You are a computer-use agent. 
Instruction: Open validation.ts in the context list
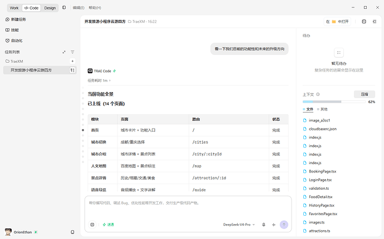coord(319,188)
